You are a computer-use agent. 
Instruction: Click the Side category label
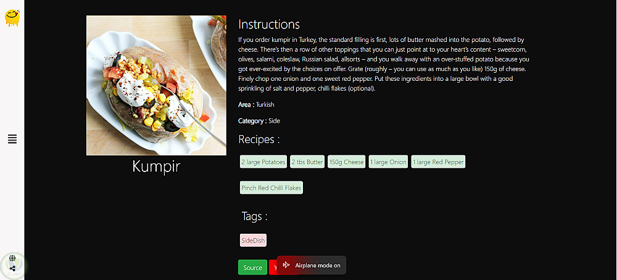pos(274,121)
